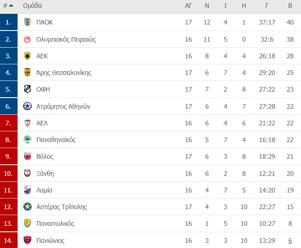This screenshot has height=248, width=301.
Task: Click the Ολυμπιακός Πειραιώς red crest icon
Action: coord(27,39)
